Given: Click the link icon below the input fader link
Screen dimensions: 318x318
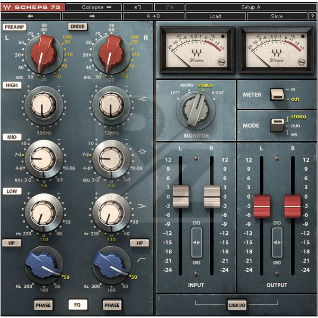Looking at the screenshot, I should [196, 263].
